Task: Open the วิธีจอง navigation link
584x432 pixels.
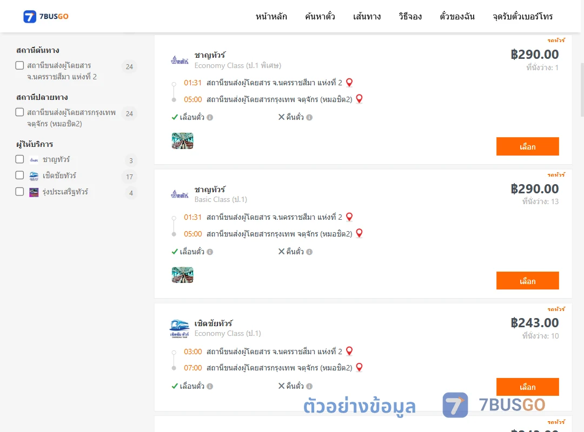Action: tap(410, 16)
